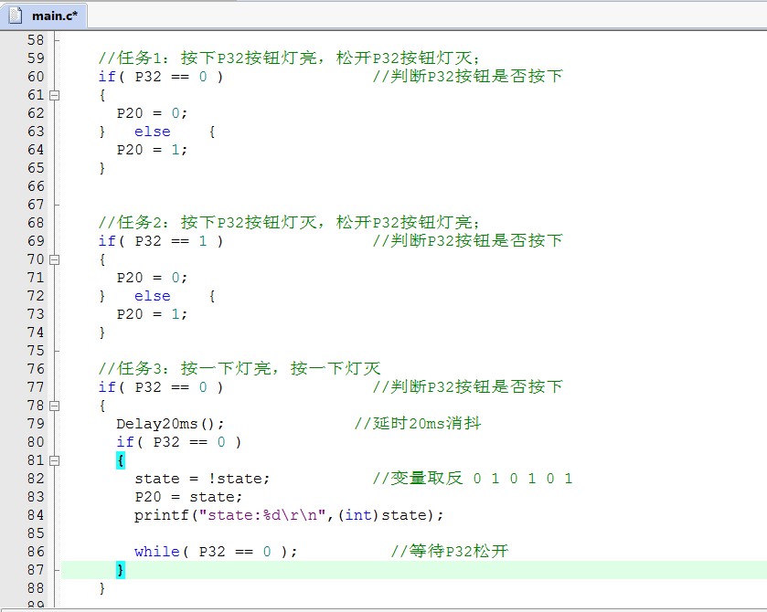The image size is (767, 612).
Task: Click the 任务1 comment on line 59
Action: [290, 58]
